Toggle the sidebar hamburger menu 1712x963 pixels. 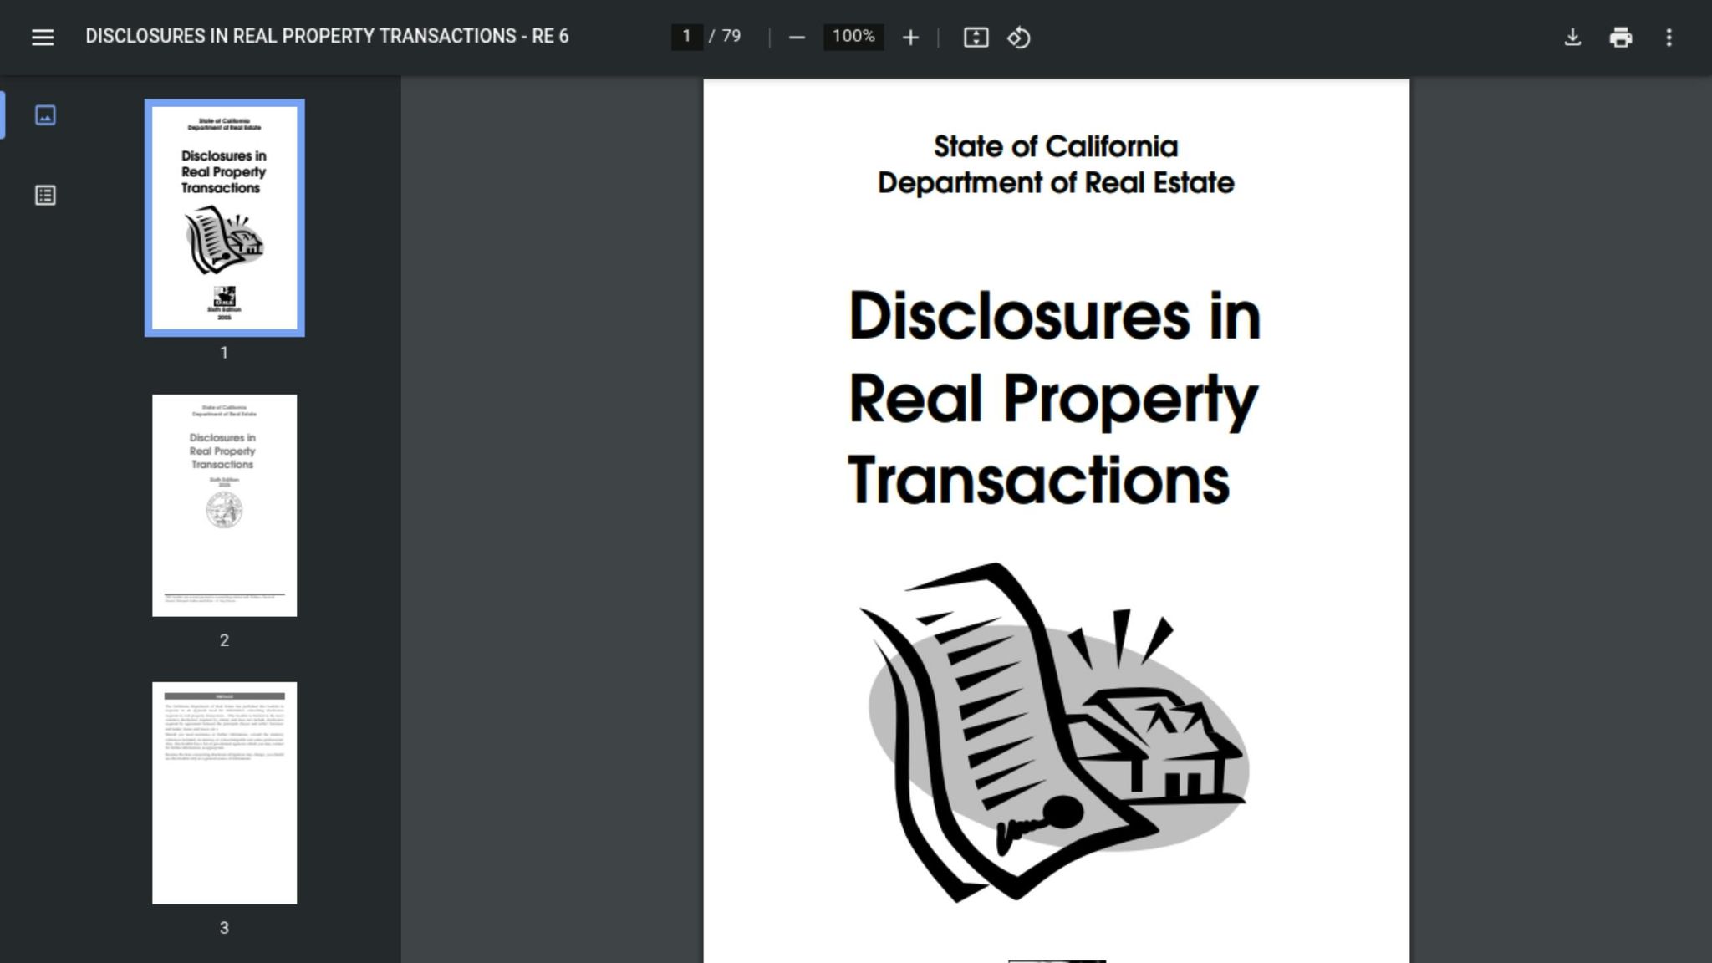[43, 37]
